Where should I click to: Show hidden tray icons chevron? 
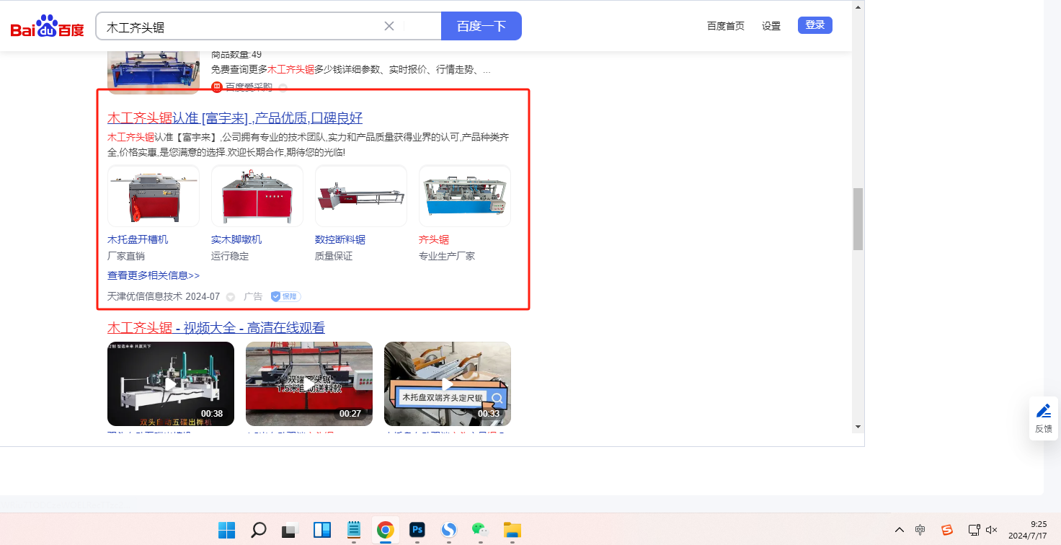900,530
